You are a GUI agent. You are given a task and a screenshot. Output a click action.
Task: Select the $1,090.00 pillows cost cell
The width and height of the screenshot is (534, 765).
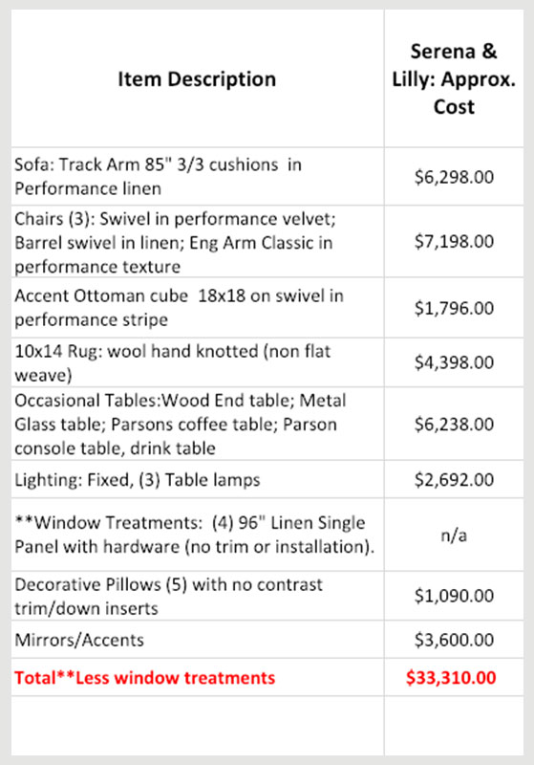click(454, 596)
